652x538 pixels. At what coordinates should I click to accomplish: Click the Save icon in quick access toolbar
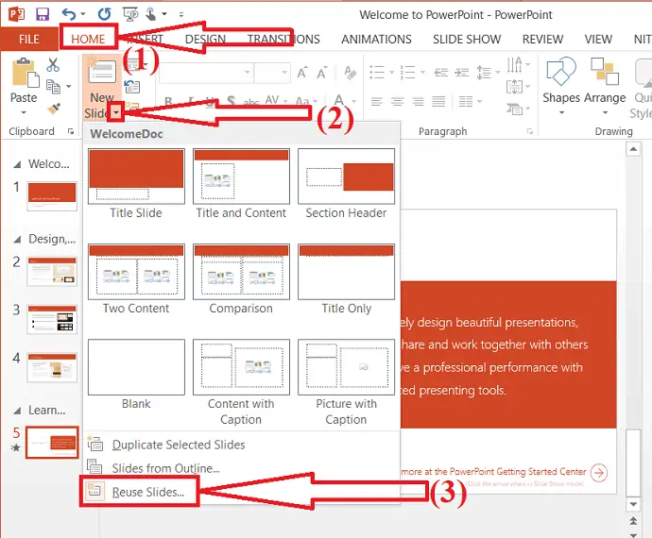tap(43, 14)
